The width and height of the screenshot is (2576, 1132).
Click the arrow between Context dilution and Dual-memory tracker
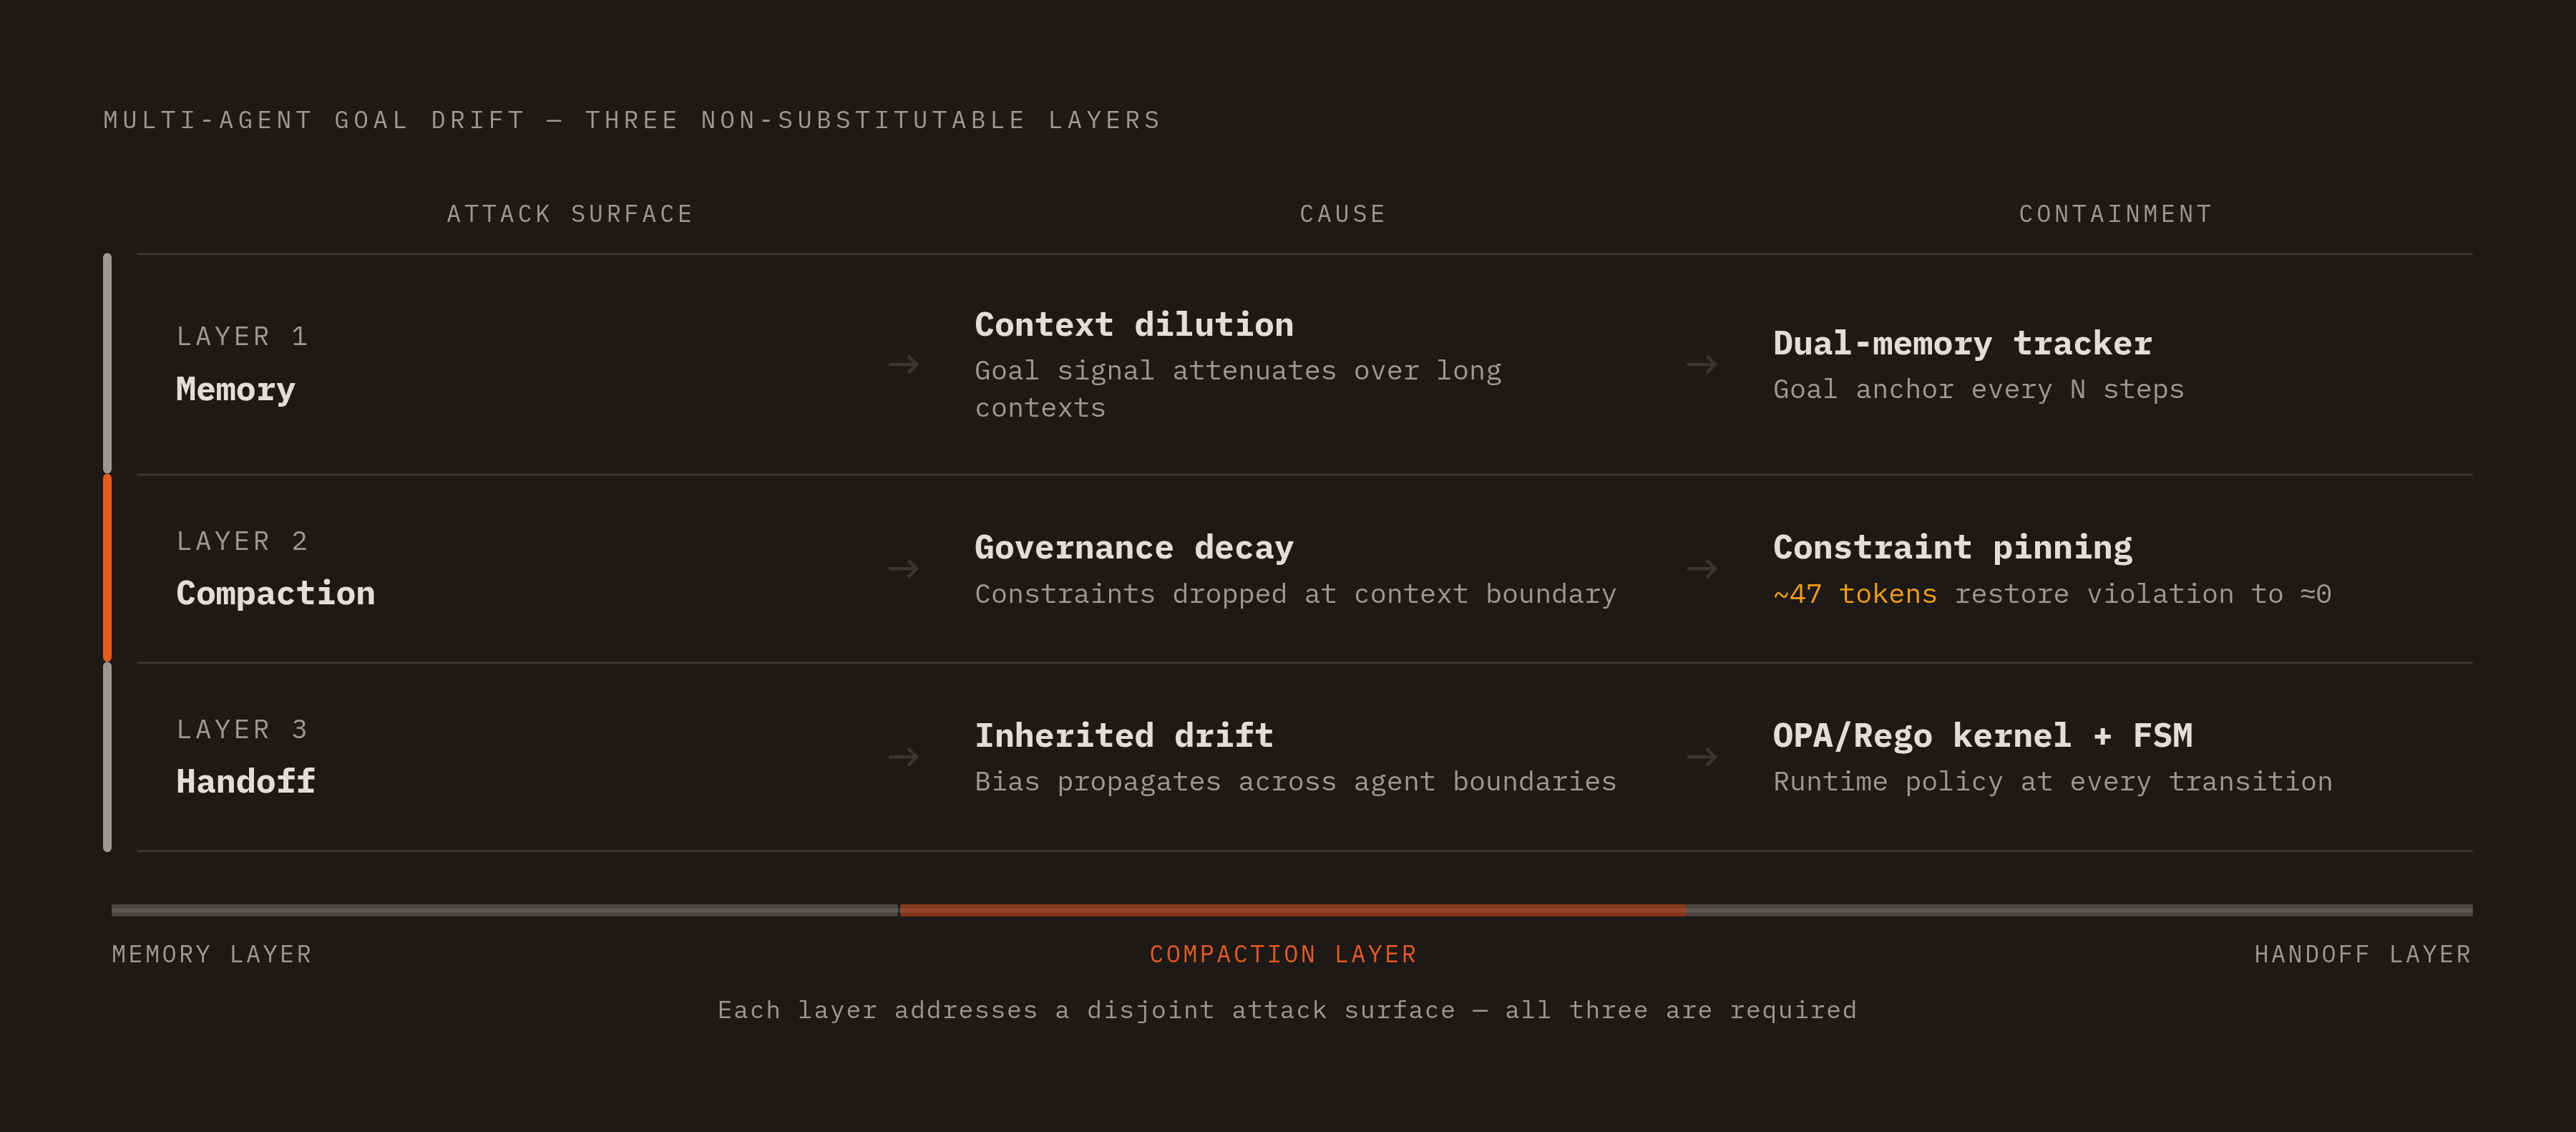[1701, 364]
